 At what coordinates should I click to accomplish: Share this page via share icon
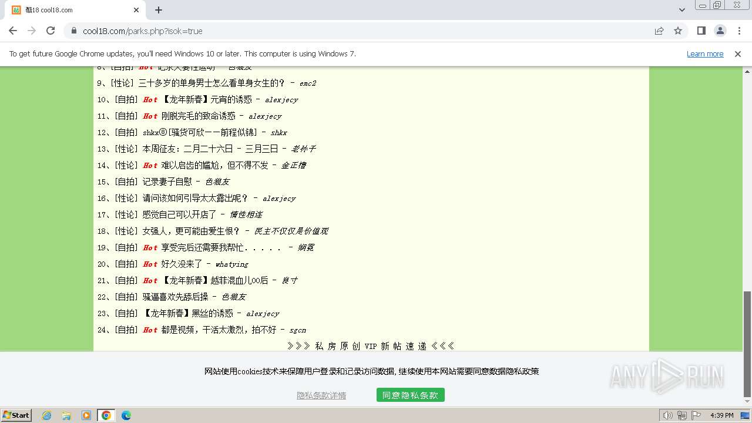point(659,31)
